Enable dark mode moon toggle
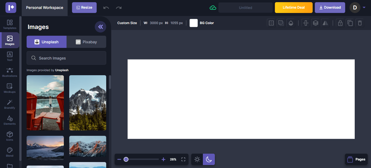The height and width of the screenshot is (168, 371). (209, 159)
